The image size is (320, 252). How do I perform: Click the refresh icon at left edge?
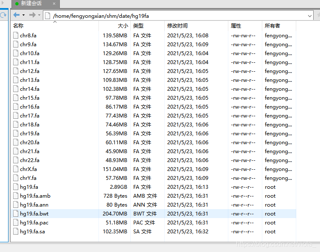[x=3, y=15]
